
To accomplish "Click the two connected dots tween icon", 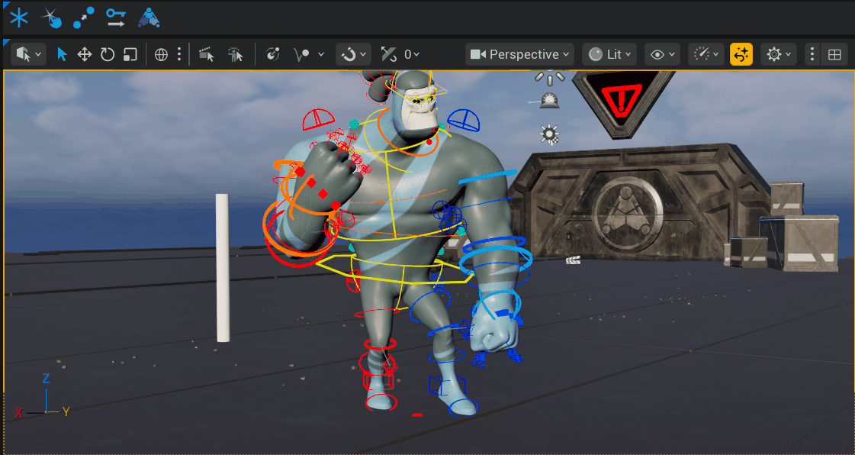I will click(x=83, y=17).
